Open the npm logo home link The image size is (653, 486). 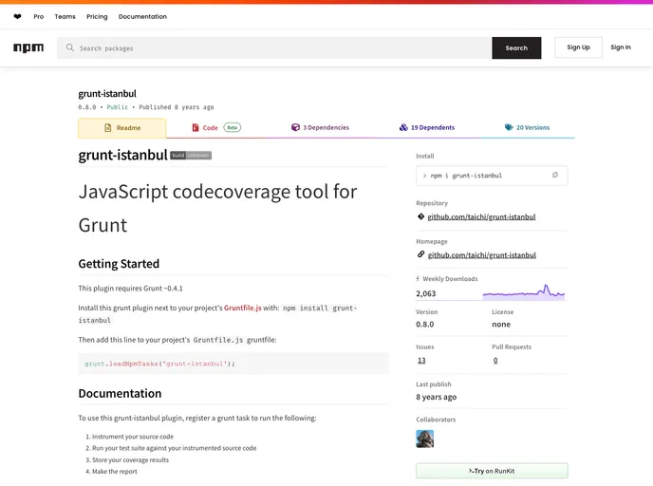click(x=28, y=47)
